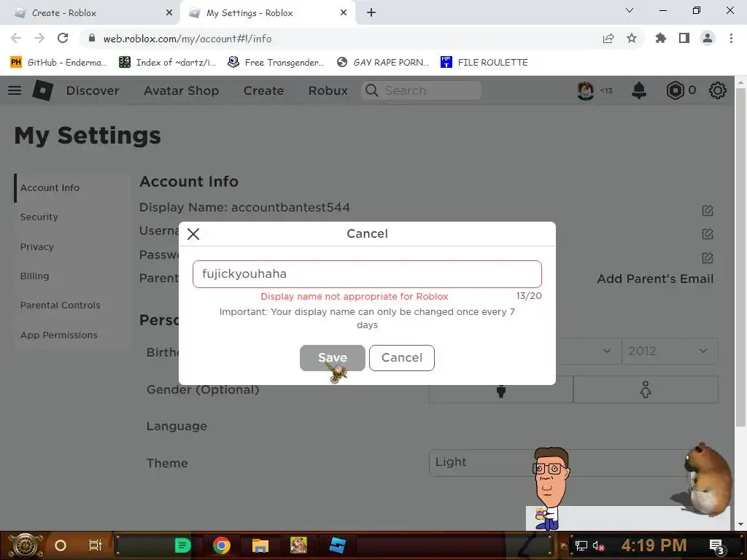Viewport: 747px width, 560px height.
Task: Edit the display name with pencil icon
Action: 708,211
